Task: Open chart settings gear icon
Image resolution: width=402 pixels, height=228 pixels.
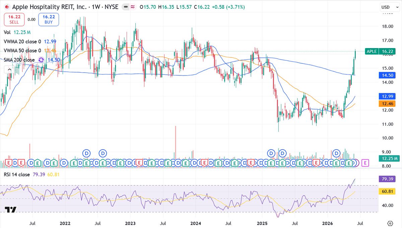Action: click(x=390, y=223)
